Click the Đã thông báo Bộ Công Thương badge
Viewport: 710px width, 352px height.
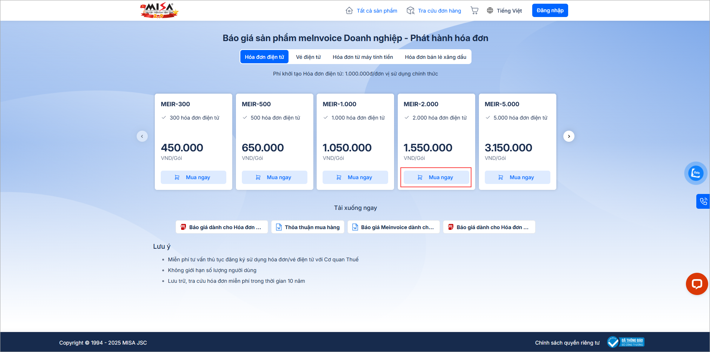point(626,342)
